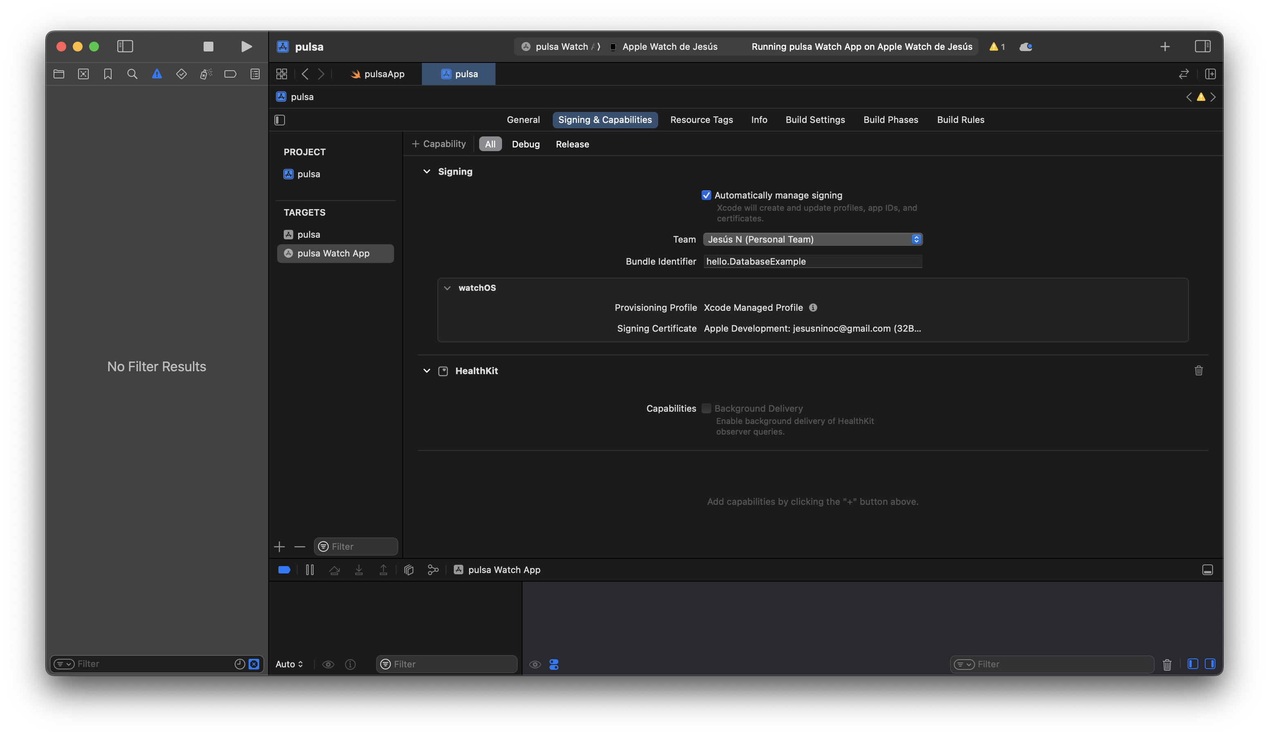This screenshot has height=736, width=1269.
Task: Collapse the watchOS signing group
Action: (447, 288)
